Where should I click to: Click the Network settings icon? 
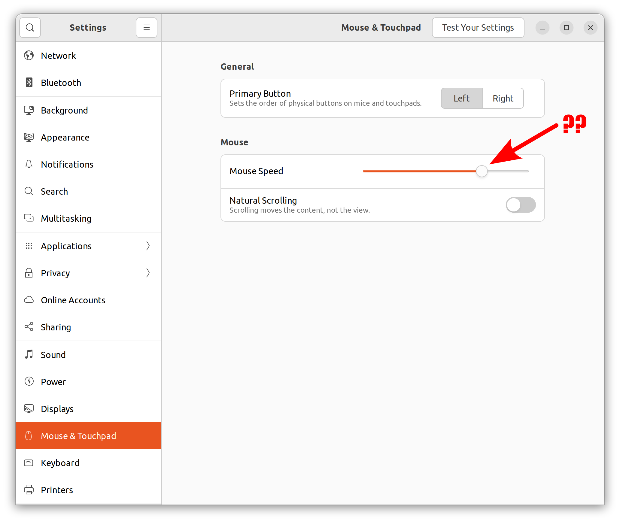pyautogui.click(x=29, y=55)
